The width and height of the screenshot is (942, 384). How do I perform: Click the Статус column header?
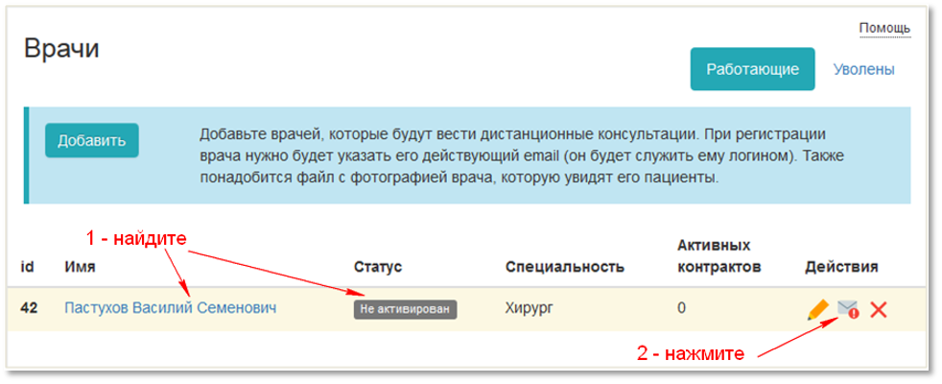tap(377, 266)
